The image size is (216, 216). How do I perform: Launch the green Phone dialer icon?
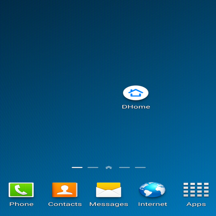pos(21,190)
